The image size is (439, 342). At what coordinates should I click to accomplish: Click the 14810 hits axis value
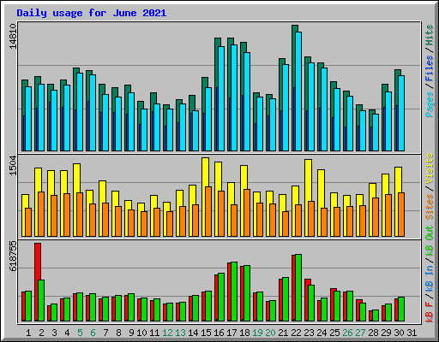click(x=13, y=37)
